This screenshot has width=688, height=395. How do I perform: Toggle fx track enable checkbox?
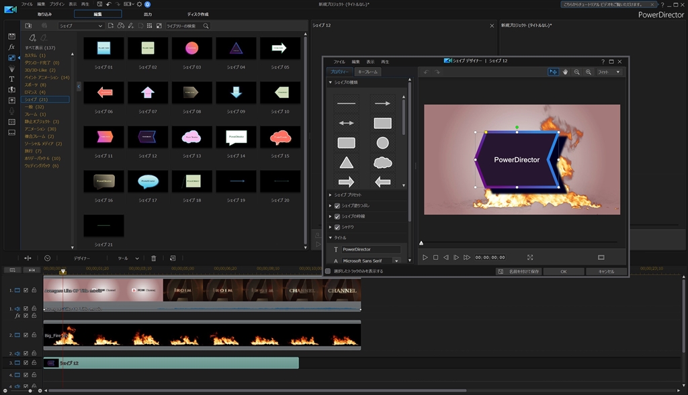click(26, 316)
